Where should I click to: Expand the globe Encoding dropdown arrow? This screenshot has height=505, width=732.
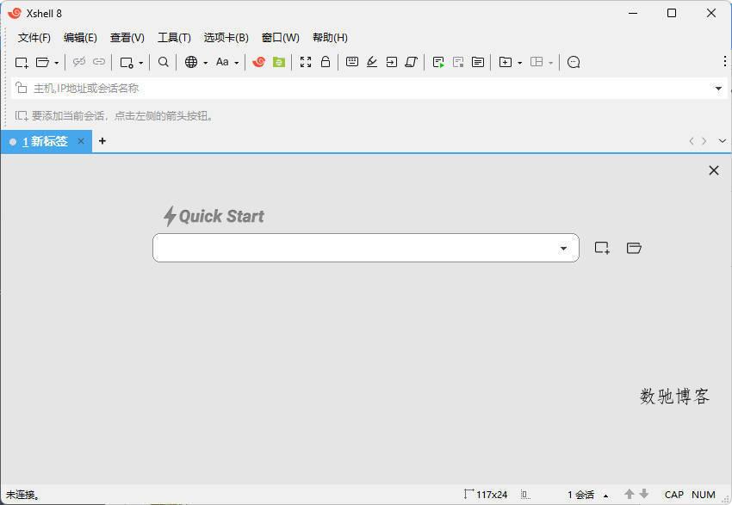(x=206, y=63)
